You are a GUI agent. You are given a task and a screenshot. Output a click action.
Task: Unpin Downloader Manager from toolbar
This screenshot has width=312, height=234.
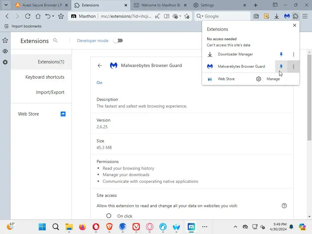click(x=281, y=54)
